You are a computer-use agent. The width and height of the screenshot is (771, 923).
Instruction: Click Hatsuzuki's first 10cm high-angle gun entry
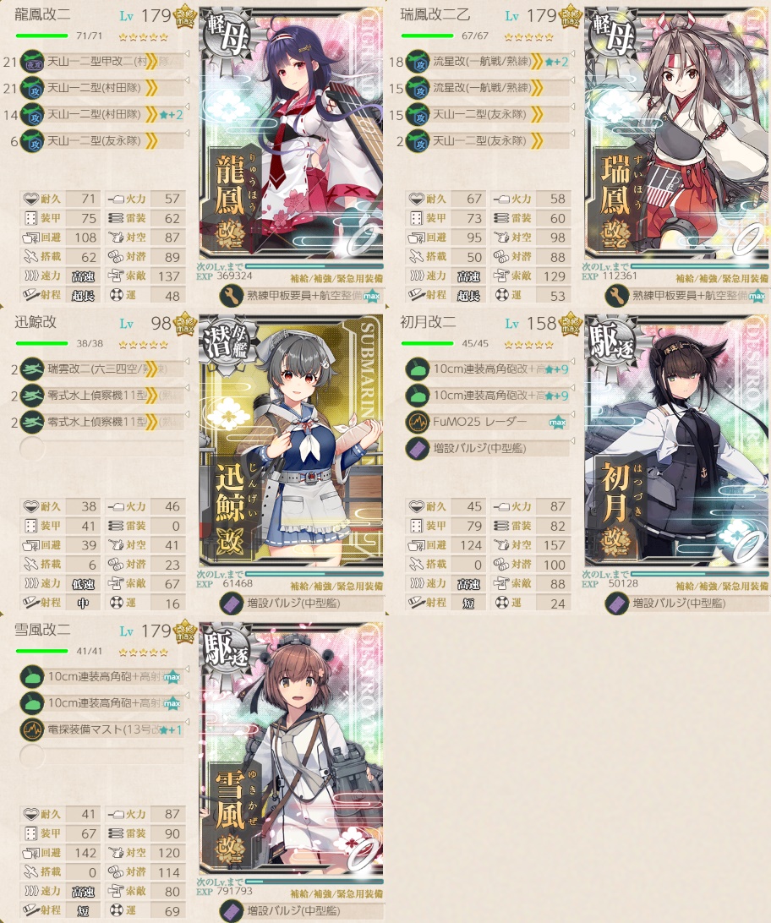(x=487, y=369)
